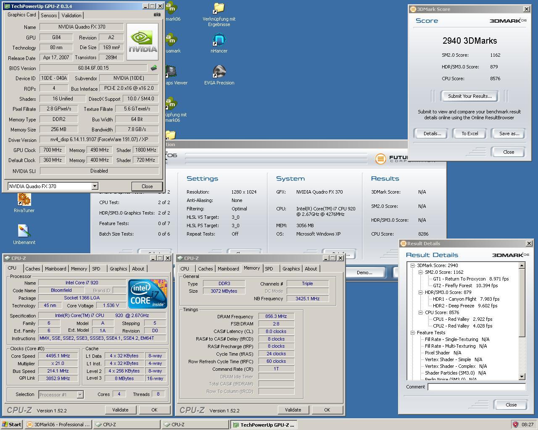Open the Validation tab in GPU-Z
Viewport: 538px width, 430px height.
(71, 15)
